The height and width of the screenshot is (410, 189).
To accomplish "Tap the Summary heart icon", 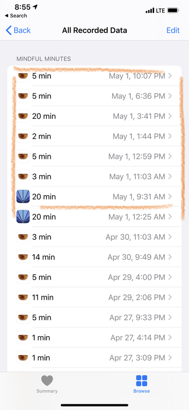I will pos(47,380).
